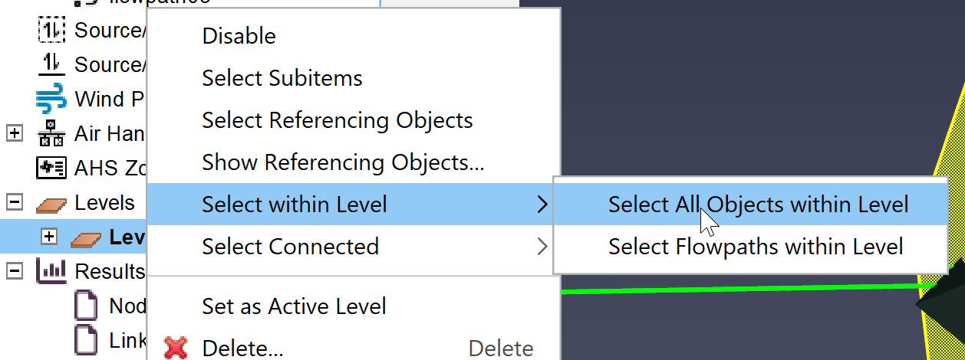Screen dimensions: 965x360
Task: Click the Air Handling System icon
Action: point(51,133)
